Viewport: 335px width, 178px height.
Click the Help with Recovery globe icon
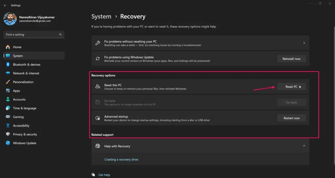[97, 146]
